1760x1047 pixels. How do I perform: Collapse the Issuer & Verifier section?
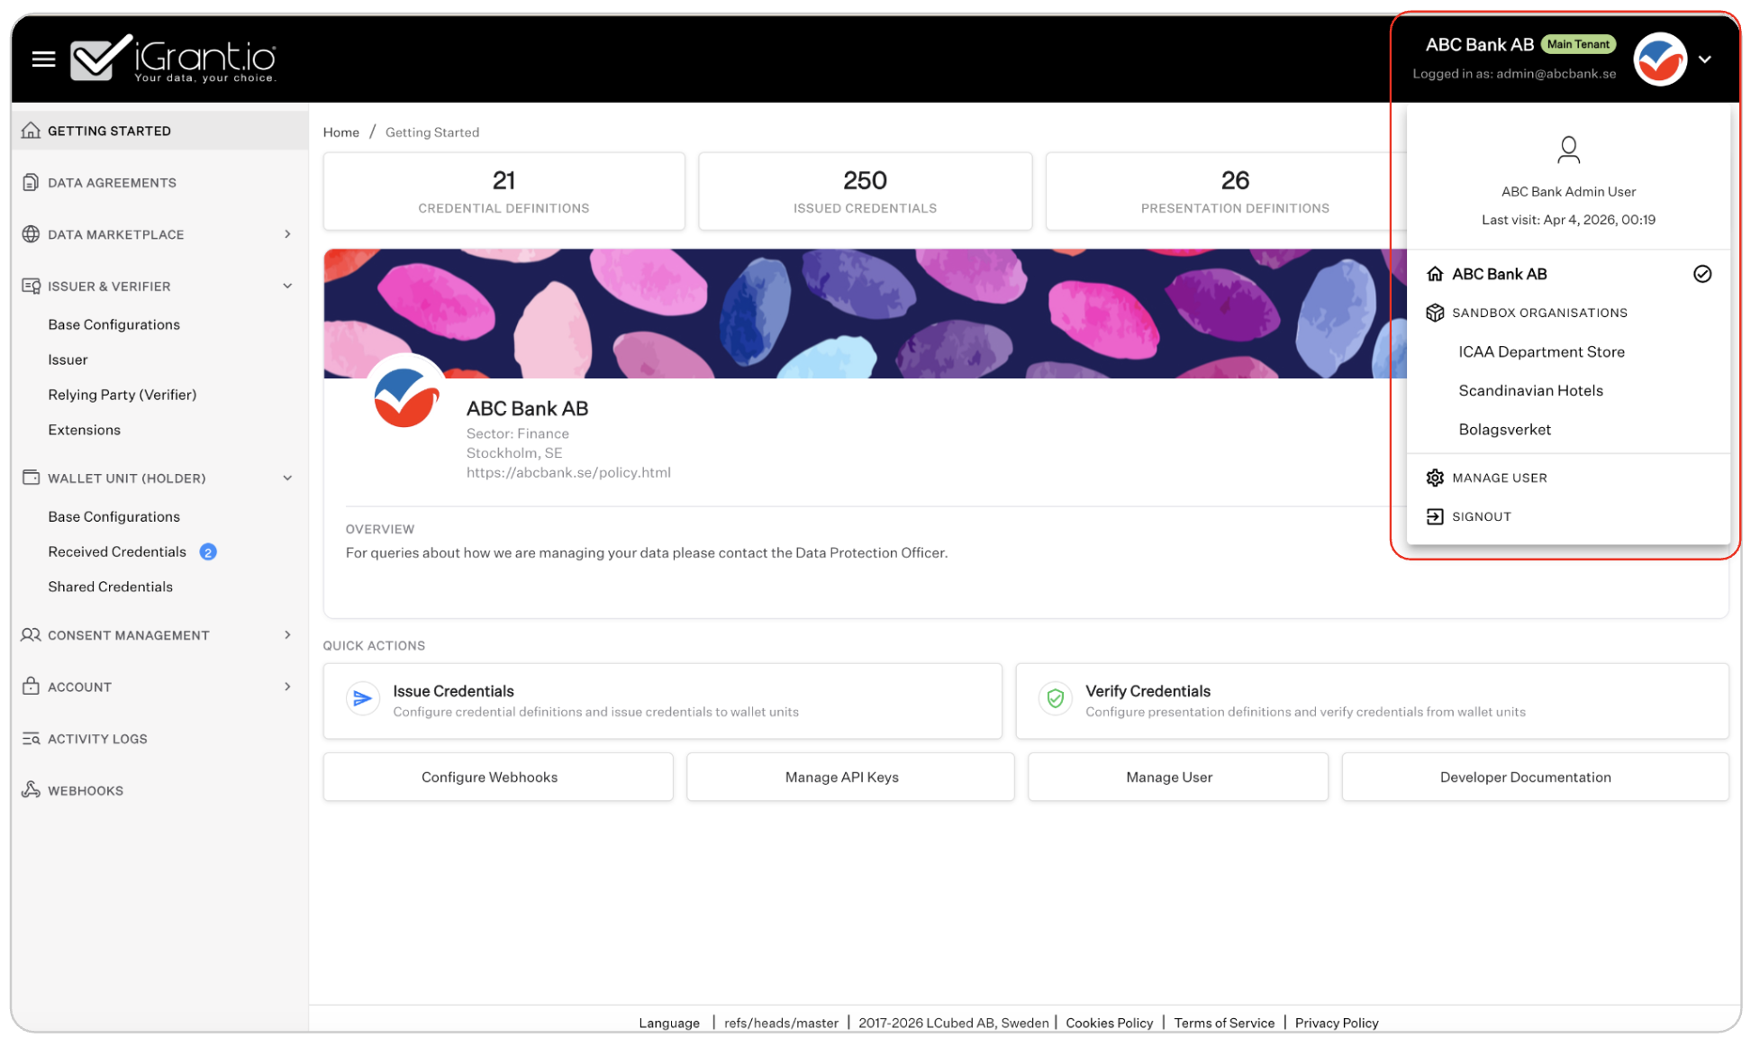pos(287,286)
